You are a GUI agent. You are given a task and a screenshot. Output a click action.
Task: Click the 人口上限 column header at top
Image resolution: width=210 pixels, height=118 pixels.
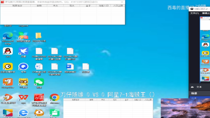pos(118,6)
